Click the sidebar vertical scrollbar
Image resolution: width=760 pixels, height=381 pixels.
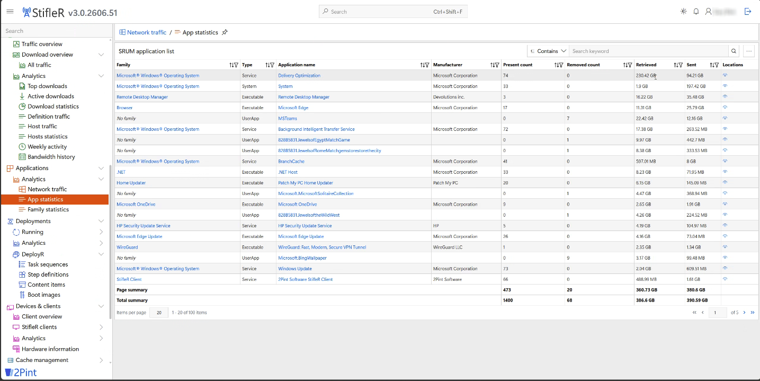110,242
